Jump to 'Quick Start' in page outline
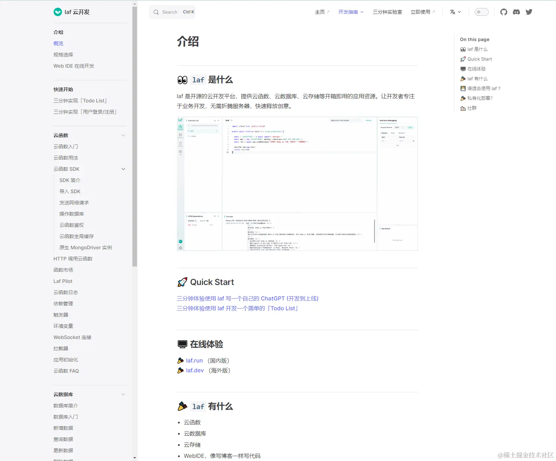556x461 pixels. point(476,59)
